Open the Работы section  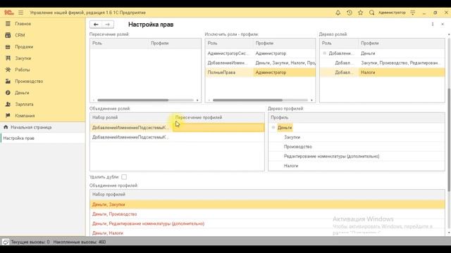[22, 70]
